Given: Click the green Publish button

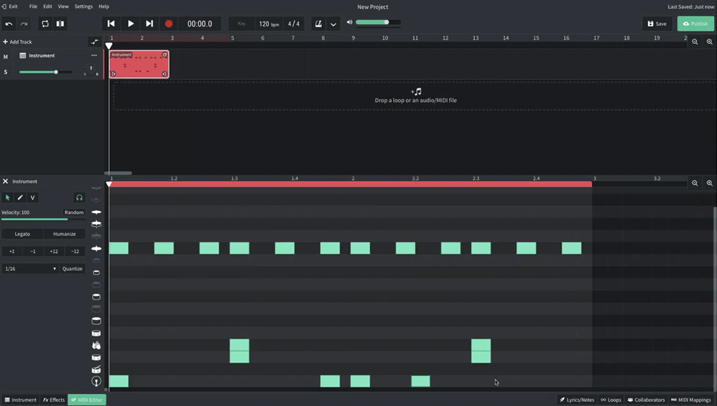Looking at the screenshot, I should click(695, 24).
